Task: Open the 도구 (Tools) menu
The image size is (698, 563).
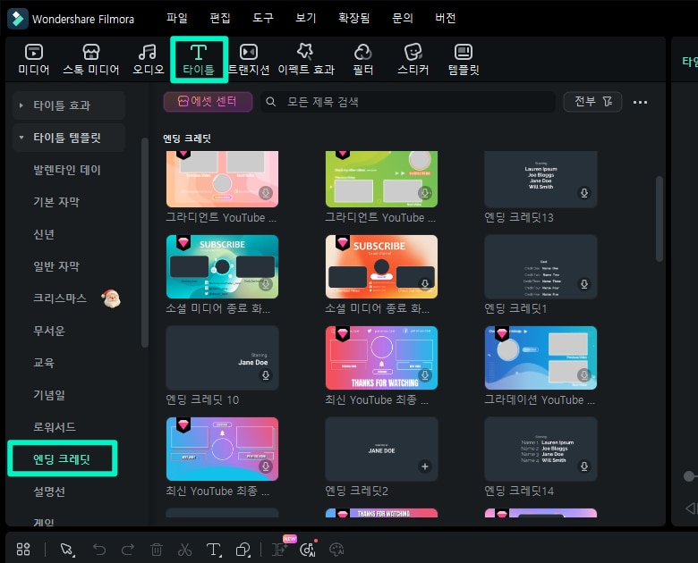Action: click(263, 18)
